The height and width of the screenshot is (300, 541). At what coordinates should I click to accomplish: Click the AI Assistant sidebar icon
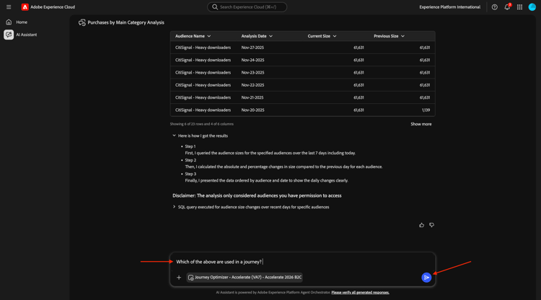tap(9, 35)
